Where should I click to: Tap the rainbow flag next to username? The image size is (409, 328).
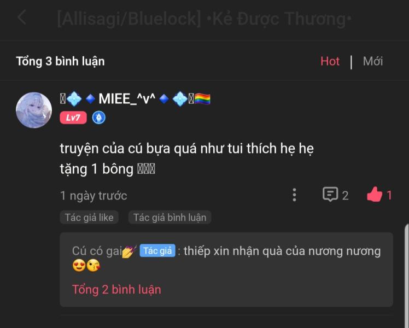point(202,99)
